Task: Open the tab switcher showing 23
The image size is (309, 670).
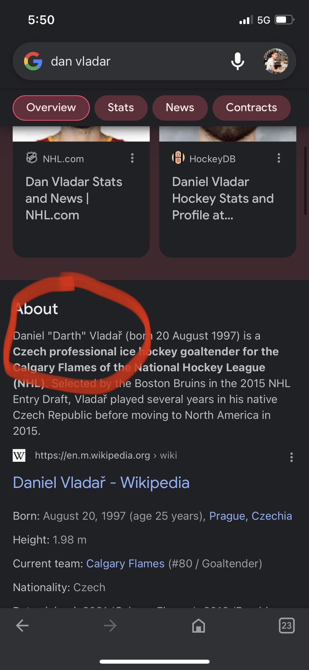Action: (287, 626)
